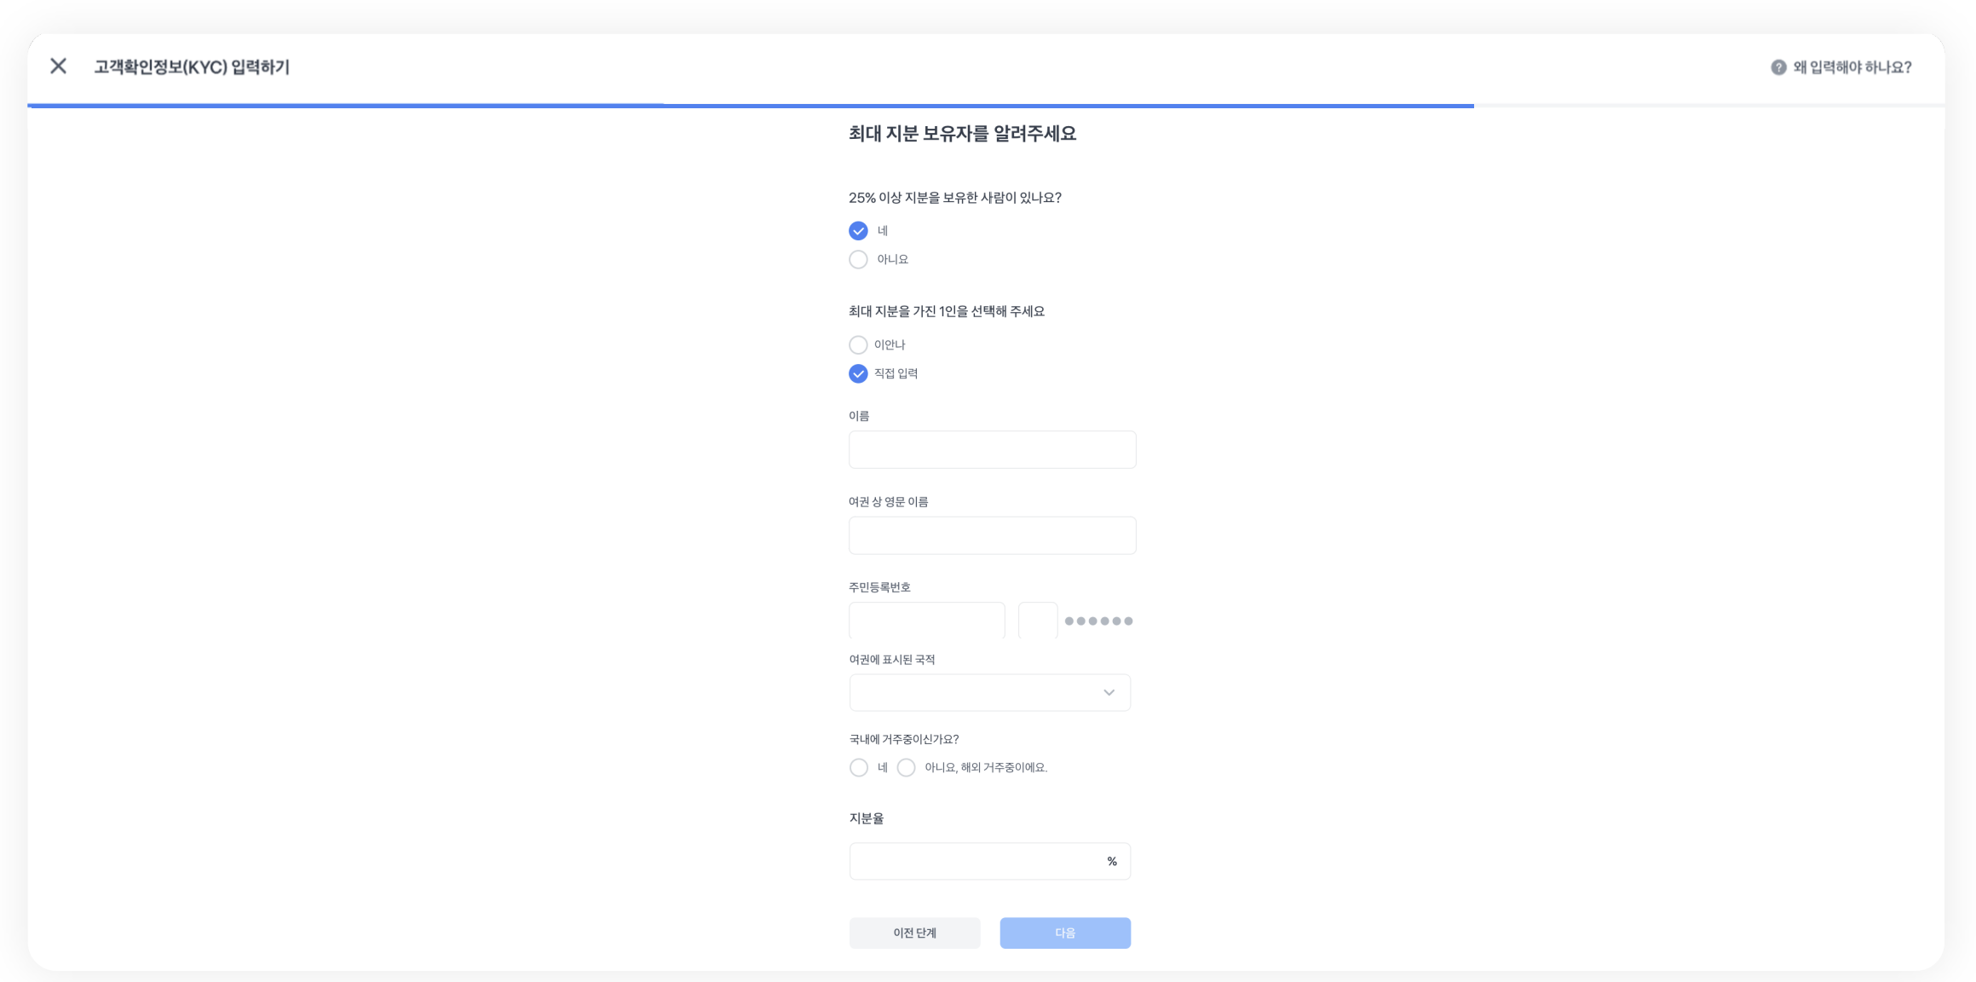The image size is (1976, 982).
Task: Click the ownership percentage input field
Action: (976, 861)
